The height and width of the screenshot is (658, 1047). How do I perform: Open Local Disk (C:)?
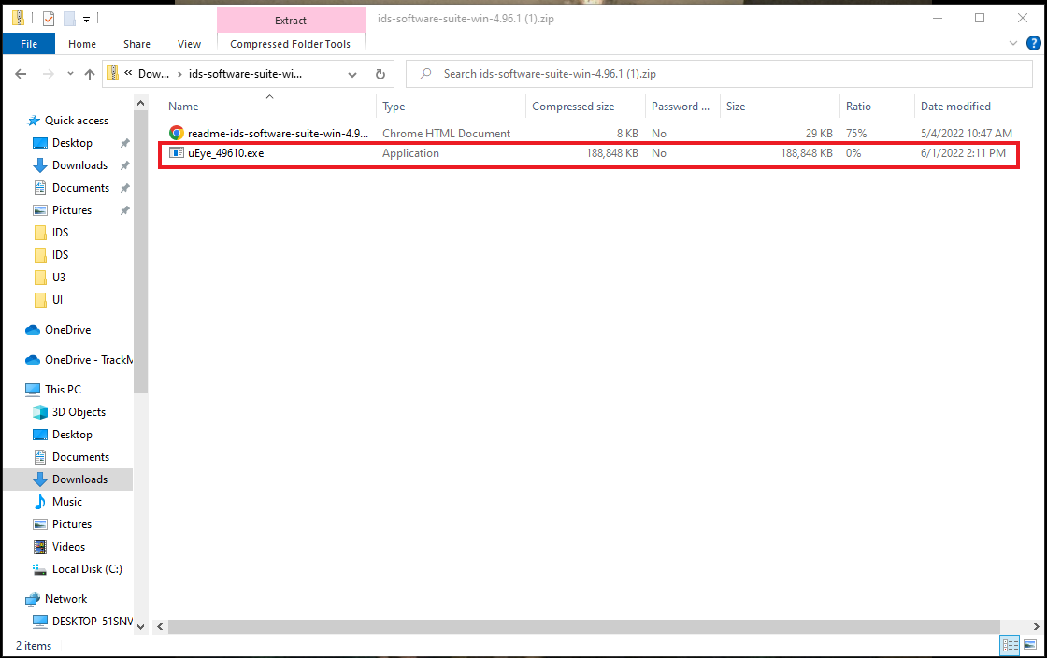click(87, 569)
